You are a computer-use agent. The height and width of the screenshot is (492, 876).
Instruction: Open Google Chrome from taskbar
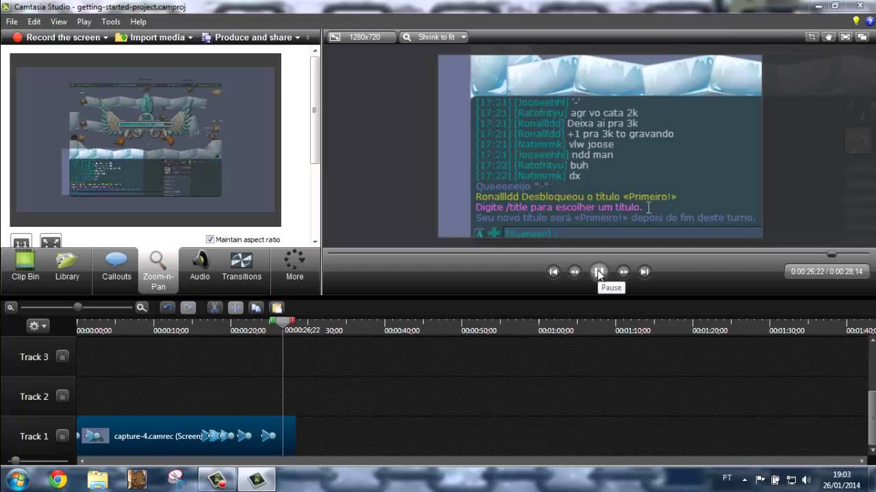tap(57, 480)
